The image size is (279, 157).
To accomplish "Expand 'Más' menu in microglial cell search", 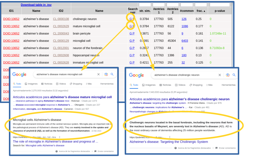I will pyautogui.click(x=89, y=84).
